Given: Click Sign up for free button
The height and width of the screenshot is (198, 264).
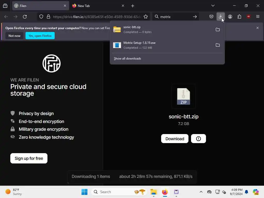Looking at the screenshot, I should tap(29, 158).
